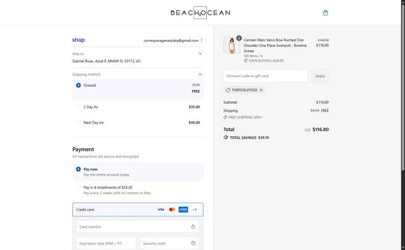Screen dimensions: 405x250
Task: Click the item quantity badge on thumbnail
Action: 239,38
